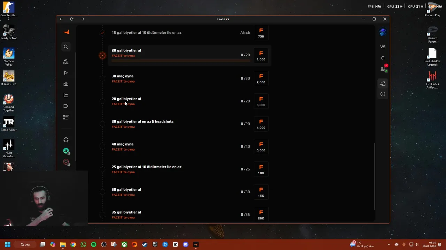446x250 pixels.
Task: Select the 2,000 F points reward box
Action: [x=261, y=78]
